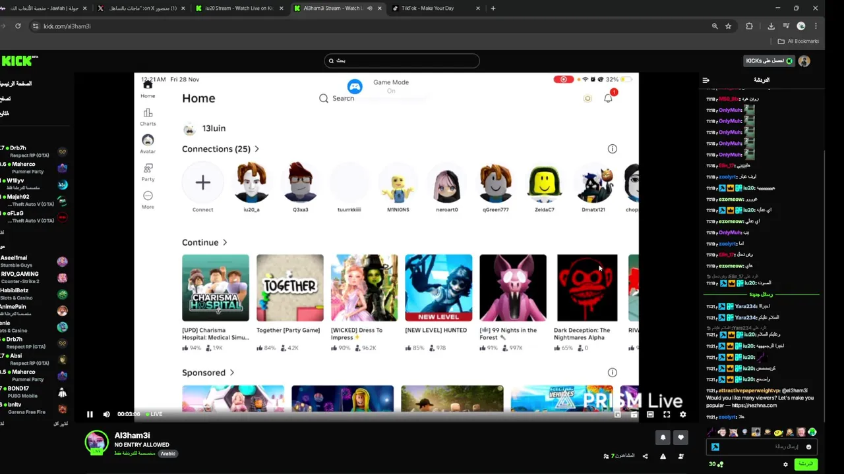Click the bell icon below the stream
The image size is (844, 474).
click(663, 437)
